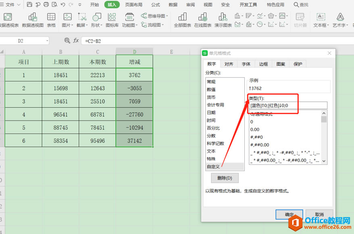Switch to the 页面布局 ribbon tab
This screenshot has width=354, height=234.
pos(133,4)
